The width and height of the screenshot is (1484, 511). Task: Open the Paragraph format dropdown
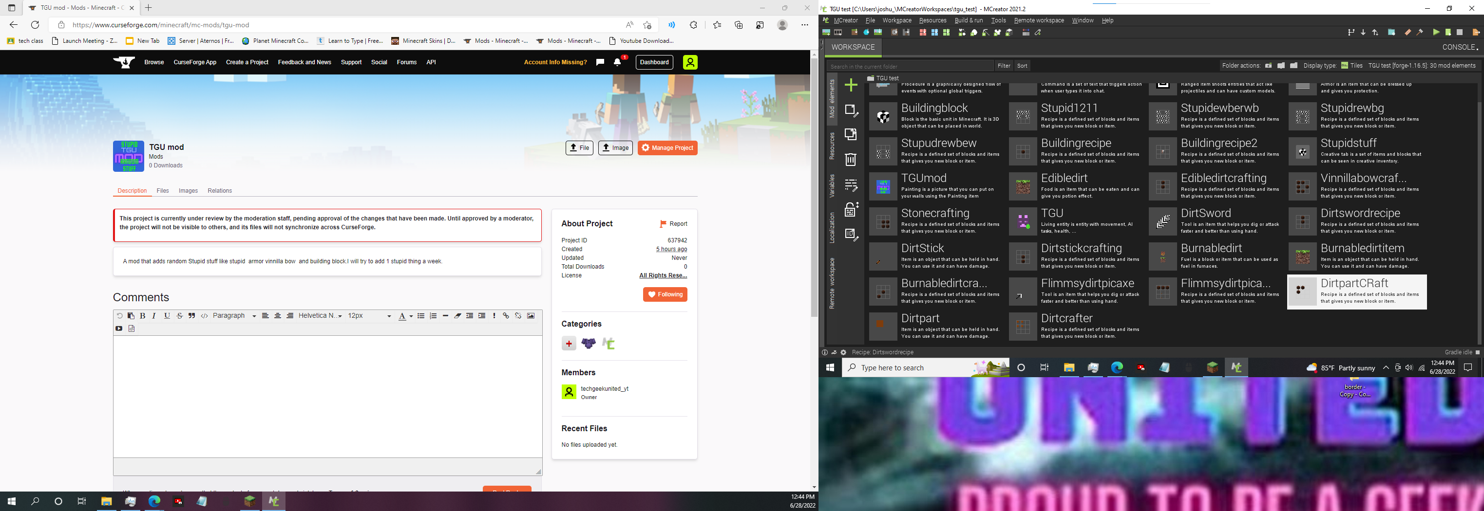point(234,316)
